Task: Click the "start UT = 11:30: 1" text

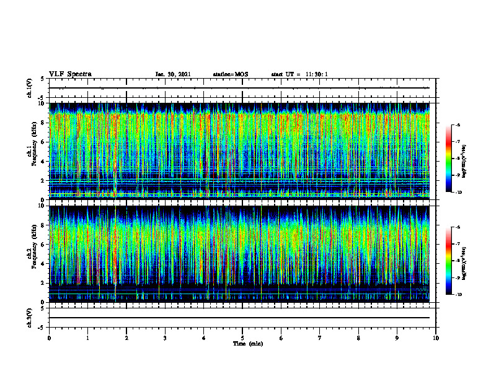Action: click(x=299, y=74)
